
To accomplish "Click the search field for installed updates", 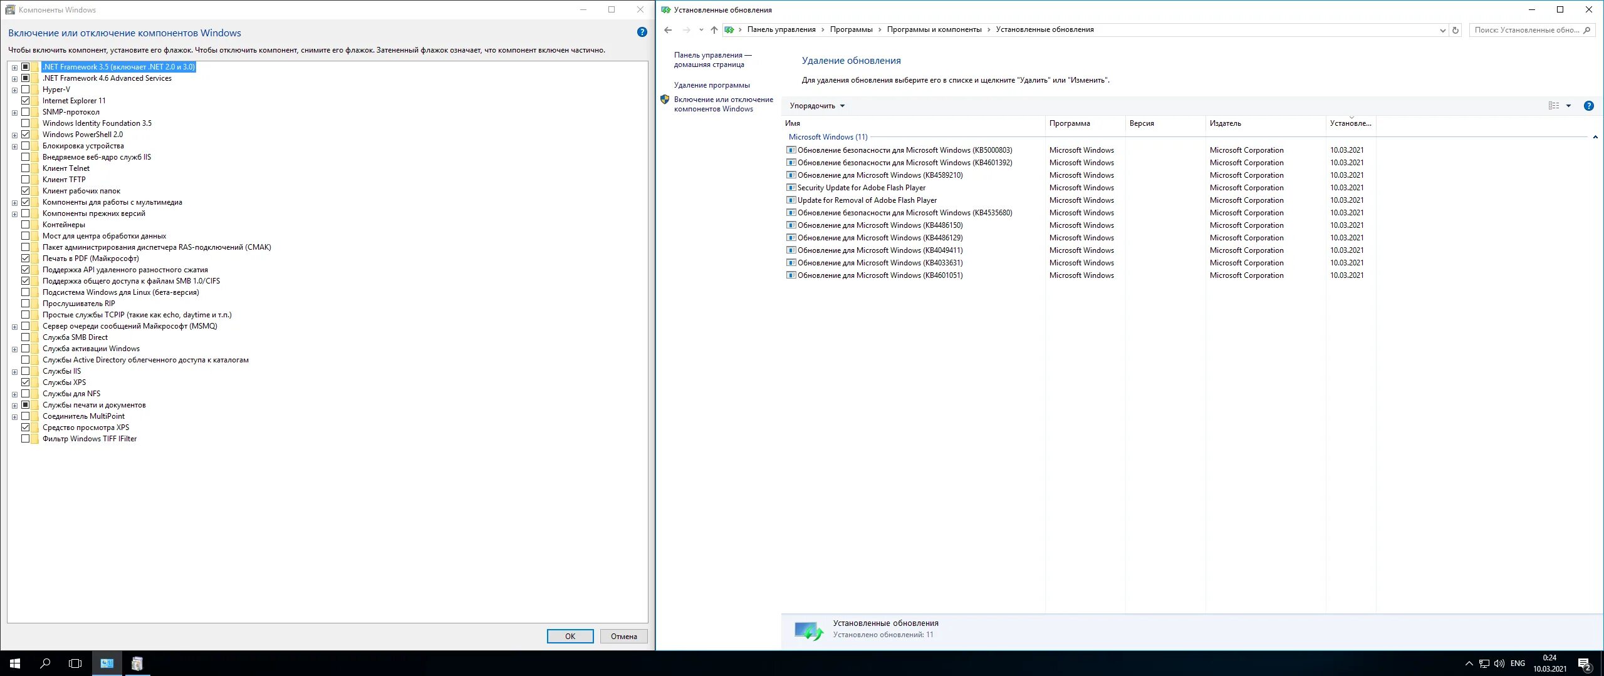I will coord(1526,30).
